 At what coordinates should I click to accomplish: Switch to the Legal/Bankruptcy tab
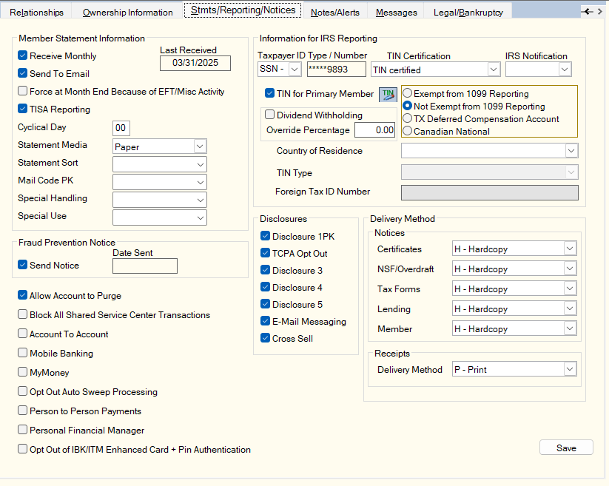click(468, 12)
